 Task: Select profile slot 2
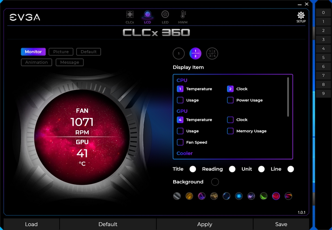(x=323, y=30)
